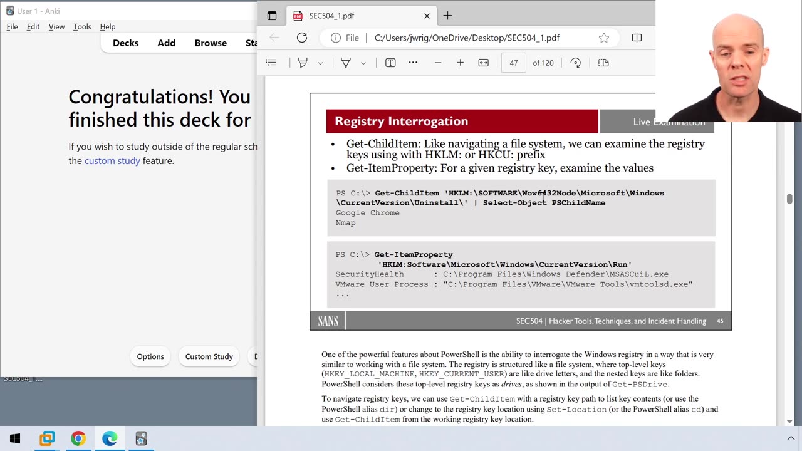Click Add in Anki toolbar
The height and width of the screenshot is (451, 802).
point(167,43)
